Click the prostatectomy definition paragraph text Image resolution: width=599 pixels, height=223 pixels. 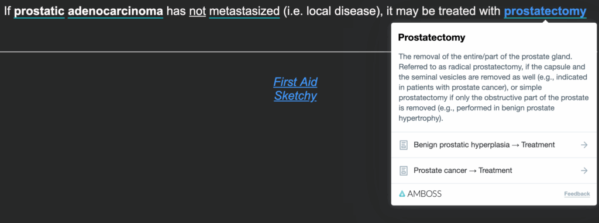(x=493, y=88)
